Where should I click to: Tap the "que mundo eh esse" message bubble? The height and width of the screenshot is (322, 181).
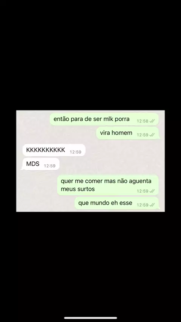pos(117,203)
